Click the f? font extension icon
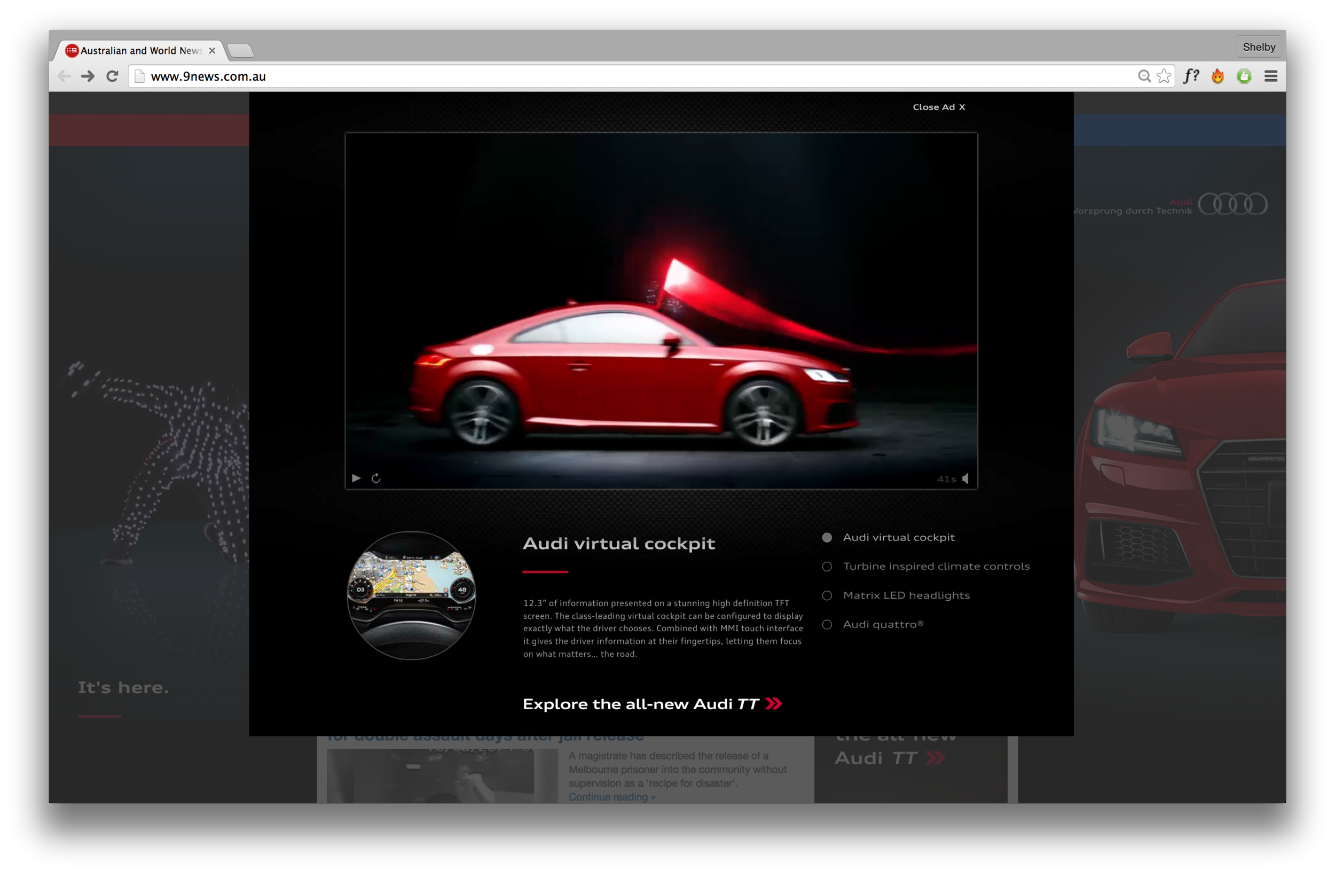This screenshot has width=1335, height=871. click(1190, 76)
